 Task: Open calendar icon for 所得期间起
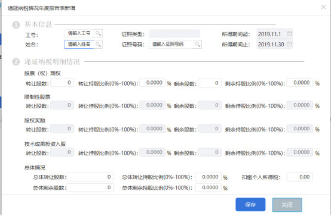[x=289, y=34]
